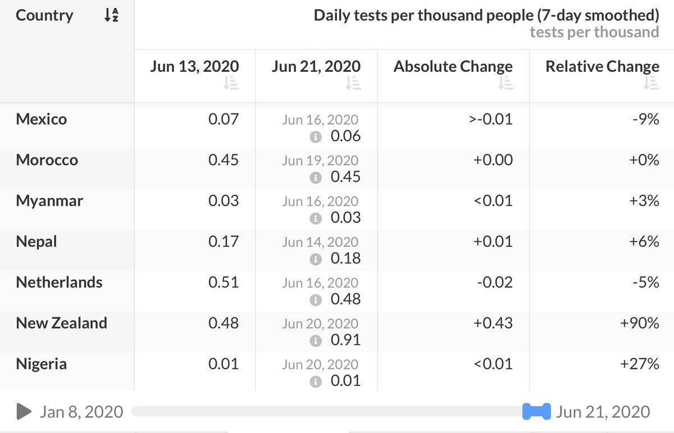Select the New Zealand row label
Viewport: 674px width, 433px height.
(61, 323)
